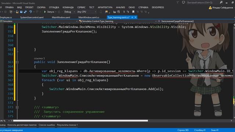This screenshot has width=235, height=132.
Task: Open the feedback speech bubble icon
Action: click(x=184, y=3)
